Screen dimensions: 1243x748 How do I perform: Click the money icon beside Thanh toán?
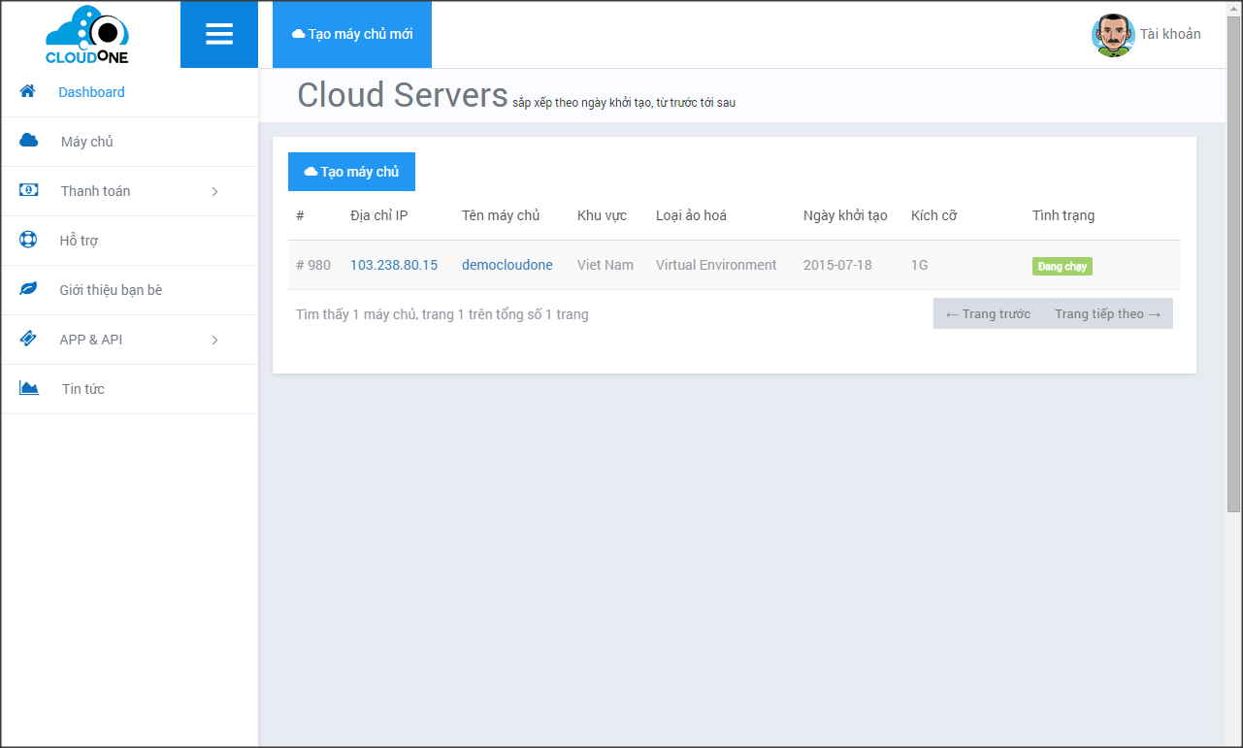[29, 190]
